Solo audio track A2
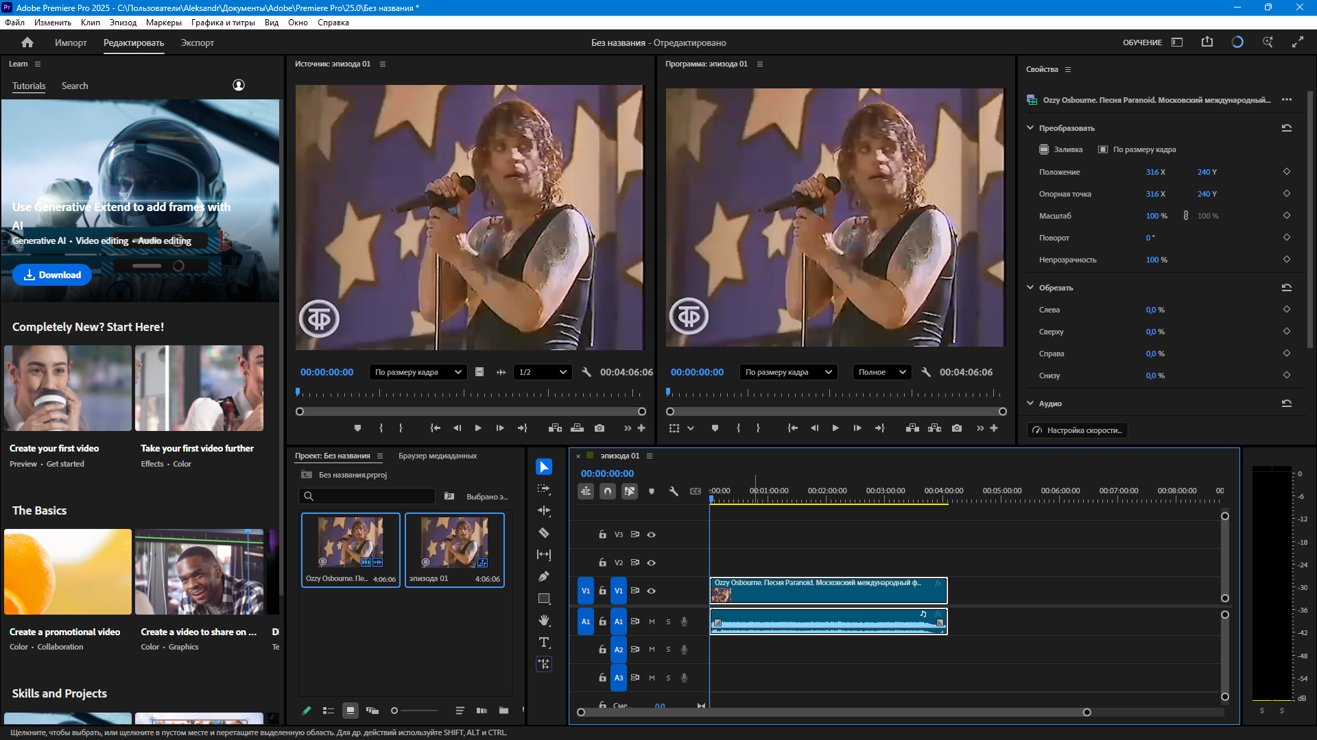The image size is (1317, 740). [x=668, y=650]
